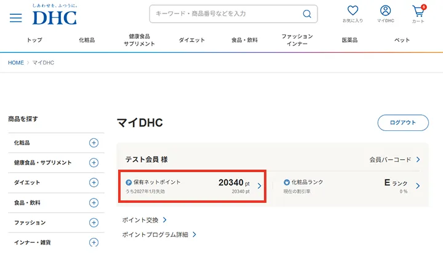The image size is (443, 260).
Task: Open the マイDHC account icon
Action: coord(385,11)
